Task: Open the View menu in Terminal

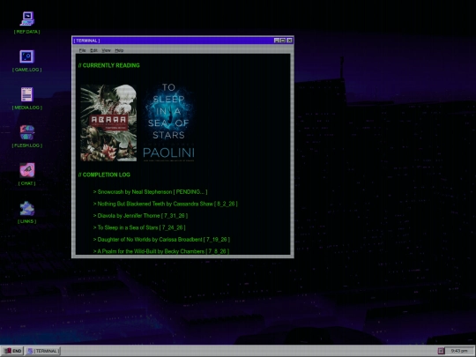Action: tap(107, 50)
